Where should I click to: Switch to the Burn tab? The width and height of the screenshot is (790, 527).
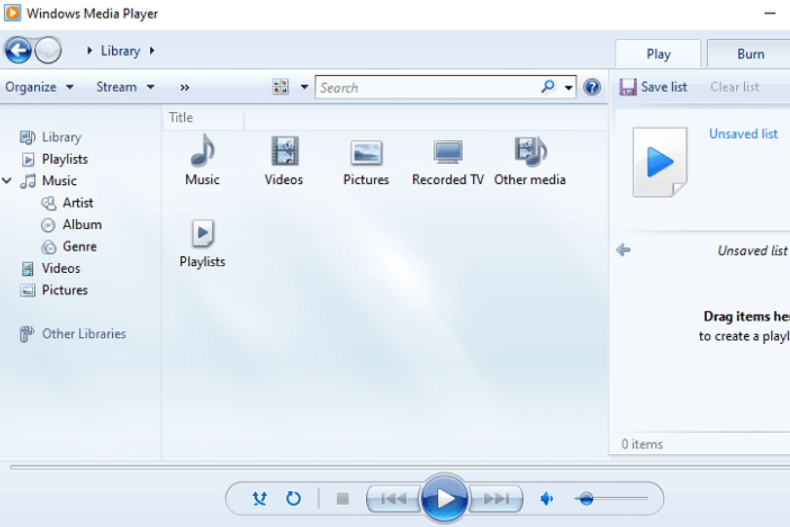point(751,54)
